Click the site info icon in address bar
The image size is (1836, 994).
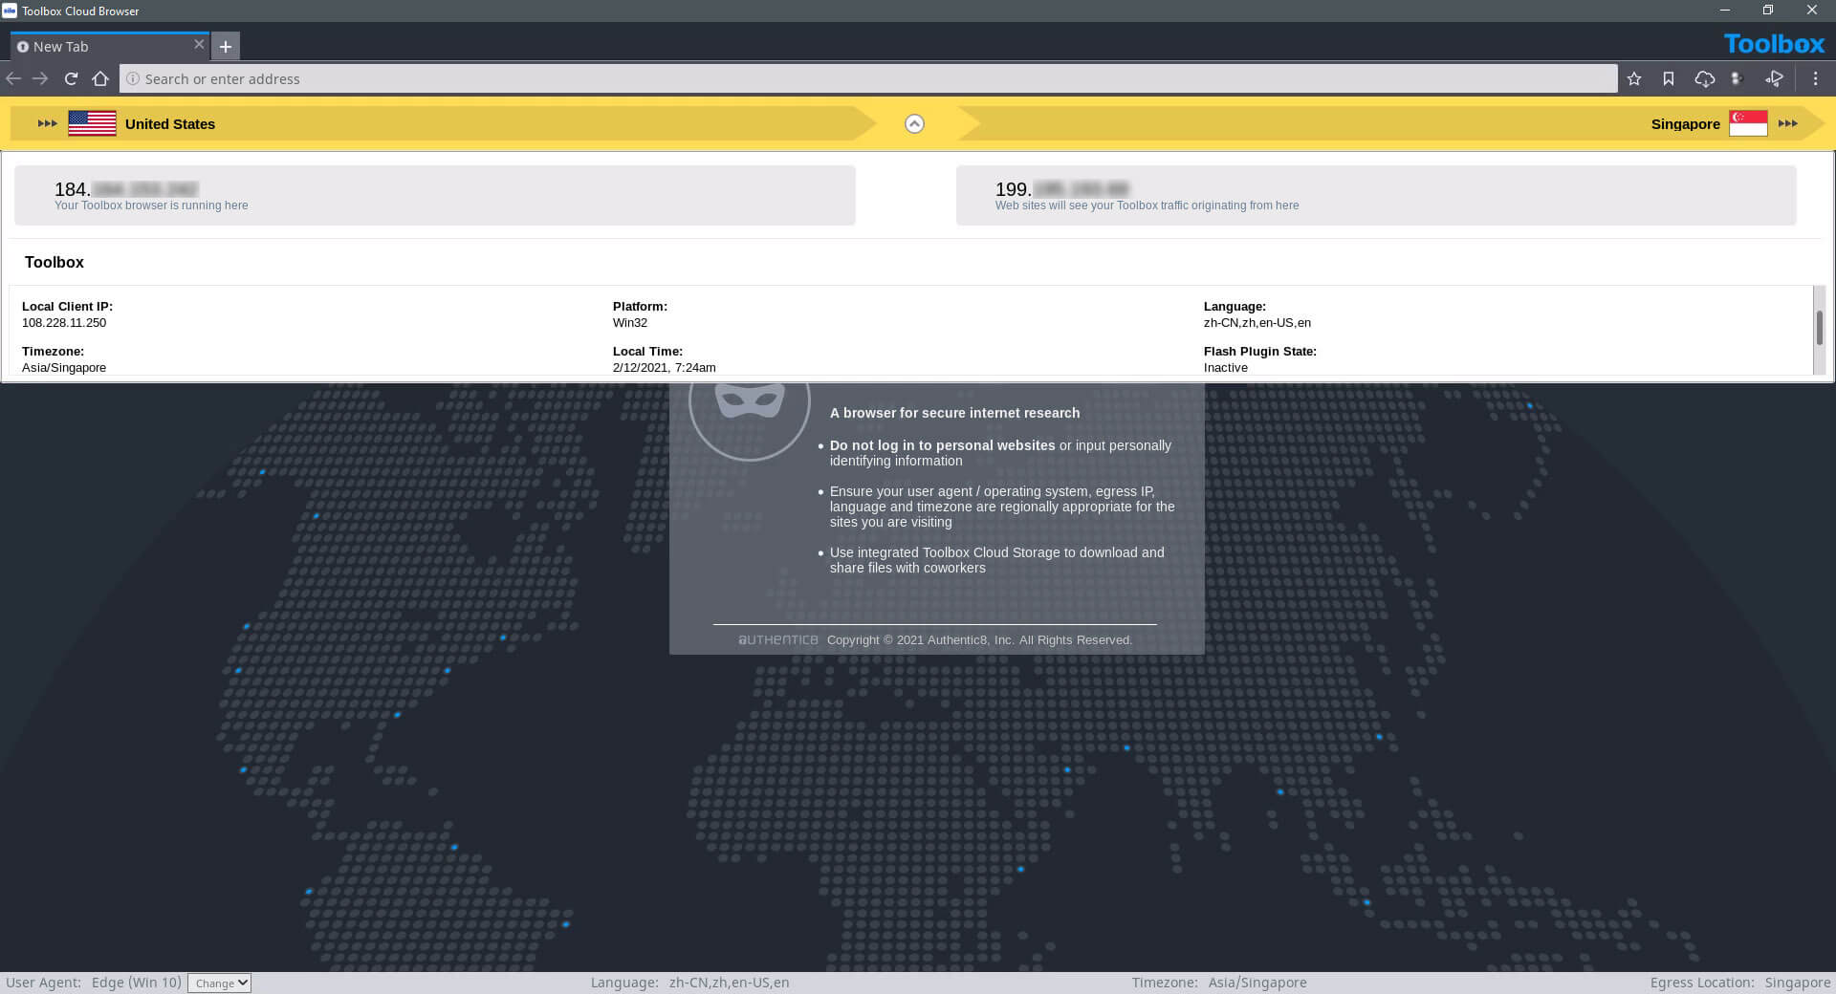click(x=133, y=78)
